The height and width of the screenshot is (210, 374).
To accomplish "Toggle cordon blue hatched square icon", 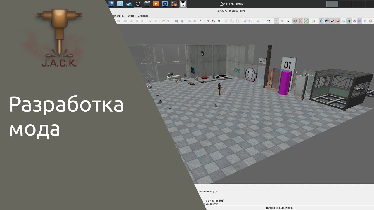I will point(245,21).
